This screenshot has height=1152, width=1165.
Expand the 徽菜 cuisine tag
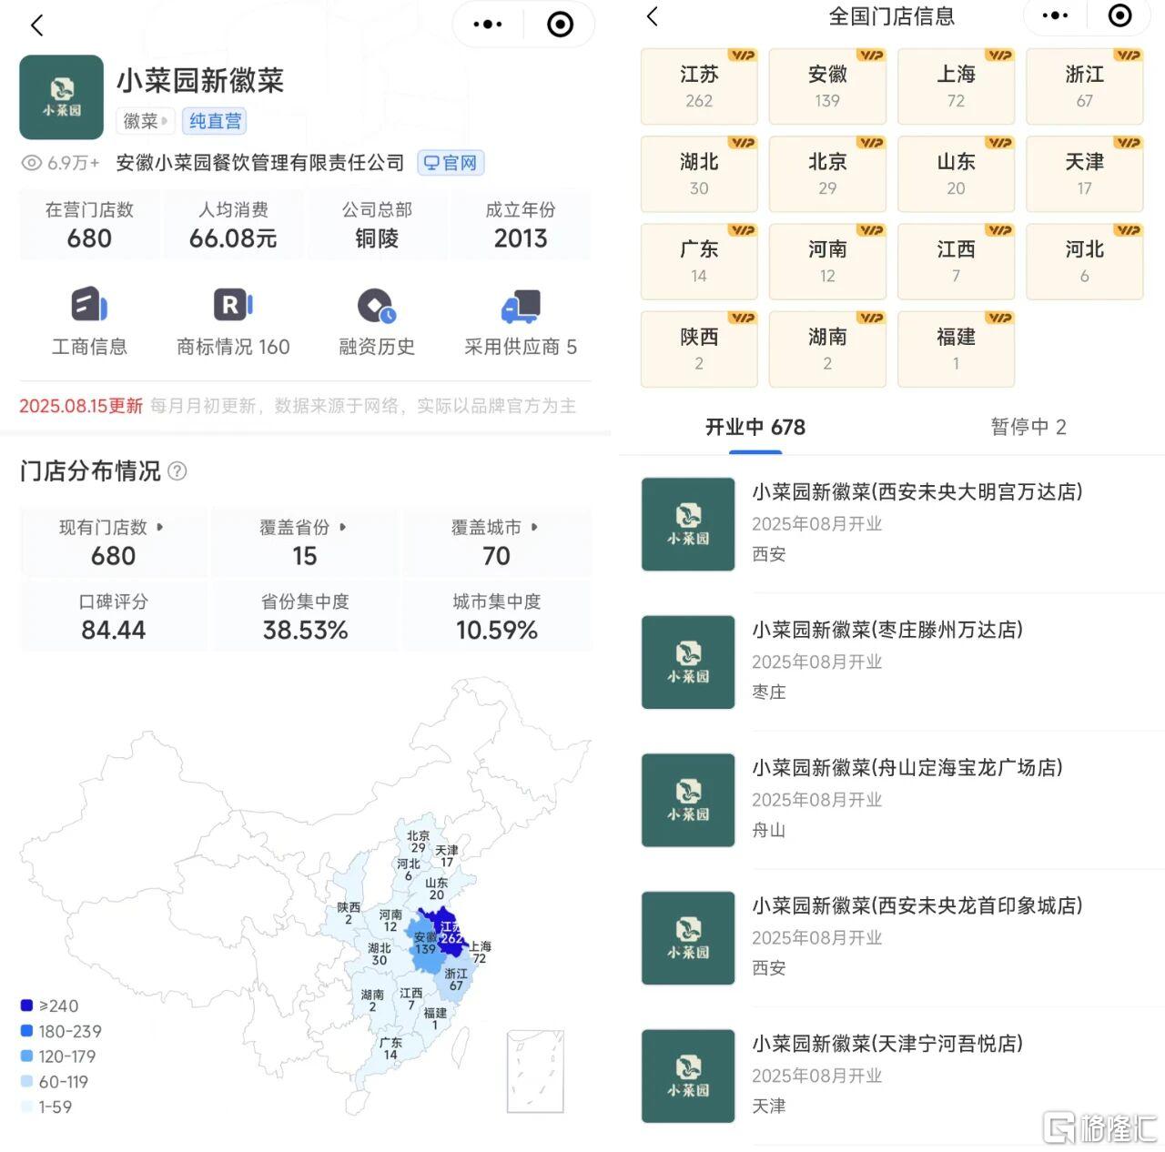(147, 121)
